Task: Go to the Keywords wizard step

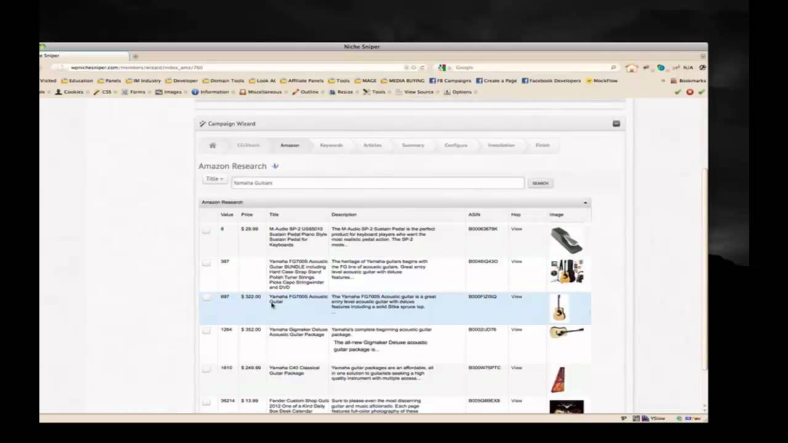Action: (x=331, y=145)
